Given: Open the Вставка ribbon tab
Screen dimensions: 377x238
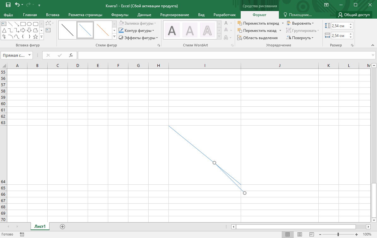Looking at the screenshot, I should pyautogui.click(x=52, y=15).
